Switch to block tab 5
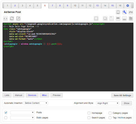Viewport: 136px width, 124px height. click(37, 5)
